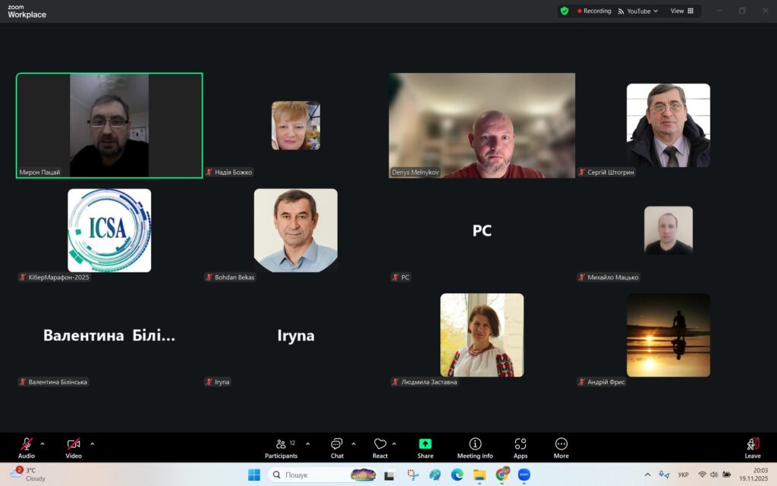Open the View layout menu
The image size is (777, 486).
[x=681, y=11]
